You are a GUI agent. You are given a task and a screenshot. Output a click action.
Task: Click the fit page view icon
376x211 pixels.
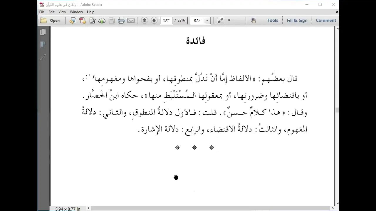[x=220, y=21]
